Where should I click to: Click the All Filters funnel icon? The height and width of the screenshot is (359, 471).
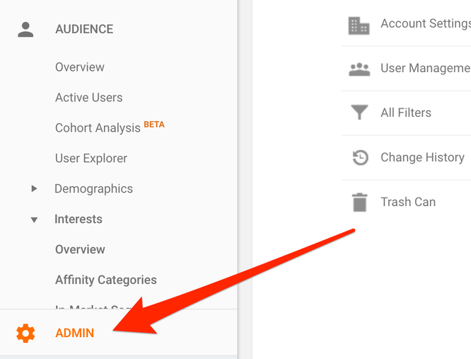(x=359, y=113)
